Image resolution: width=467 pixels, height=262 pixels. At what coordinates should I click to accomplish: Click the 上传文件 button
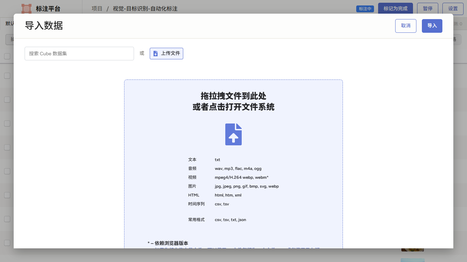tap(166, 54)
